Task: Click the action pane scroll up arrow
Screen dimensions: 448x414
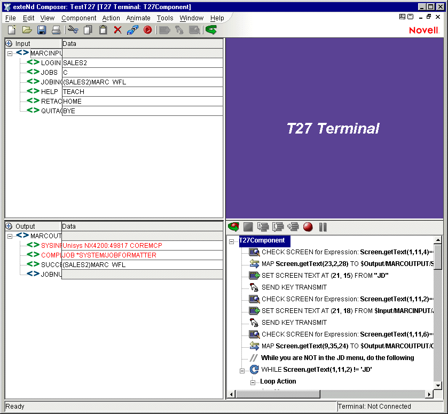Action: tap(438, 240)
